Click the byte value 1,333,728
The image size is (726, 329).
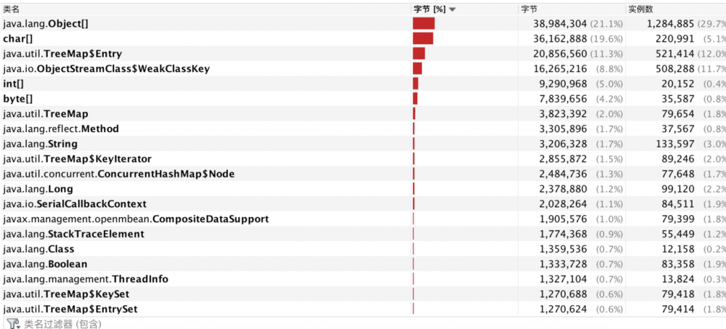click(563, 264)
